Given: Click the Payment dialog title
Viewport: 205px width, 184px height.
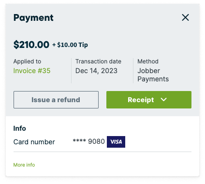Looking at the screenshot, I should 33,18.
